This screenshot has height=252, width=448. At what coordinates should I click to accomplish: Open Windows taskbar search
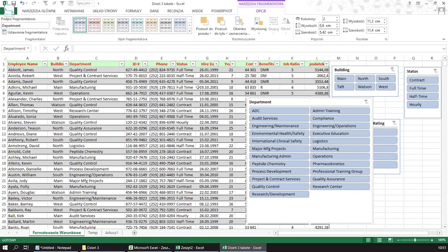[16, 247]
